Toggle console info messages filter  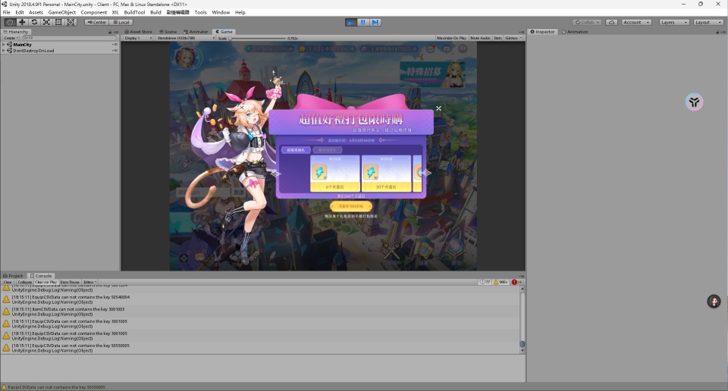[485, 282]
